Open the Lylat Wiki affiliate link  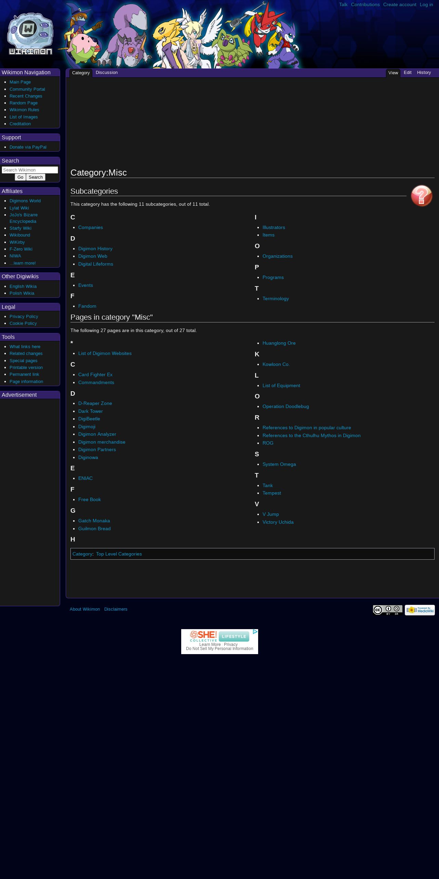(19, 208)
